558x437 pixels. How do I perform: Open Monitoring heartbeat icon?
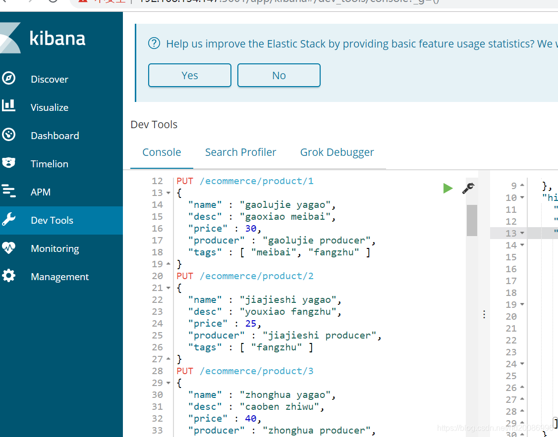(x=8, y=247)
